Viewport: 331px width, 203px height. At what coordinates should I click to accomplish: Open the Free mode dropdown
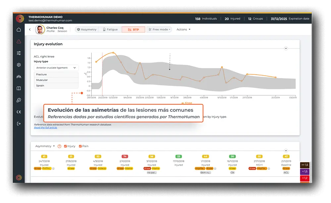[159, 30]
